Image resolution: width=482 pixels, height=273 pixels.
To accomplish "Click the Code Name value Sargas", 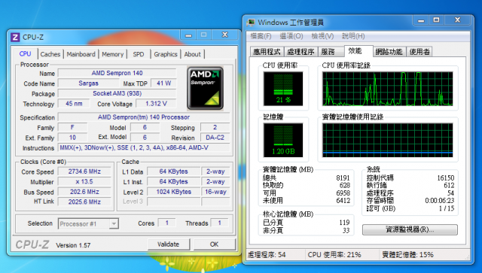I will (89, 83).
